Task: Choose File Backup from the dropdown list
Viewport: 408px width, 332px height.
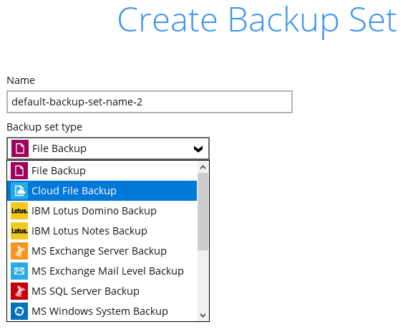Action: 102,171
